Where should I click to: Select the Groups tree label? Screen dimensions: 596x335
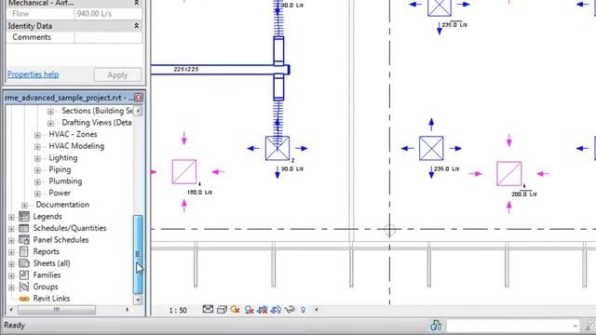pyautogui.click(x=46, y=287)
